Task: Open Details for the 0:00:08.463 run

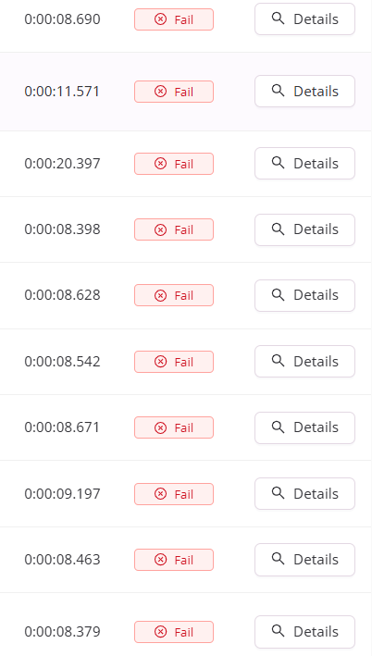Action: click(305, 560)
